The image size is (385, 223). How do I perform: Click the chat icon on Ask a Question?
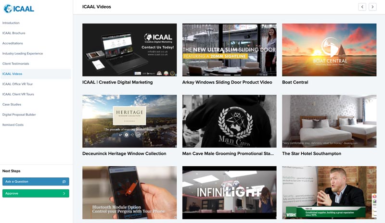[64, 182]
